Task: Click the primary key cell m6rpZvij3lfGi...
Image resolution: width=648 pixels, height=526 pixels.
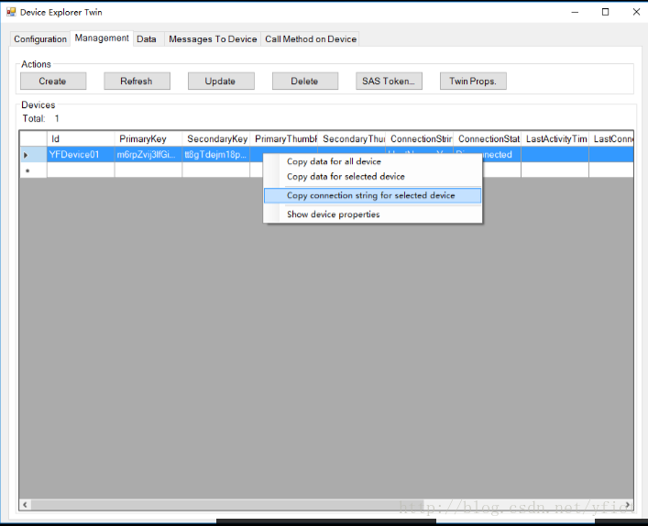Action: point(148,155)
